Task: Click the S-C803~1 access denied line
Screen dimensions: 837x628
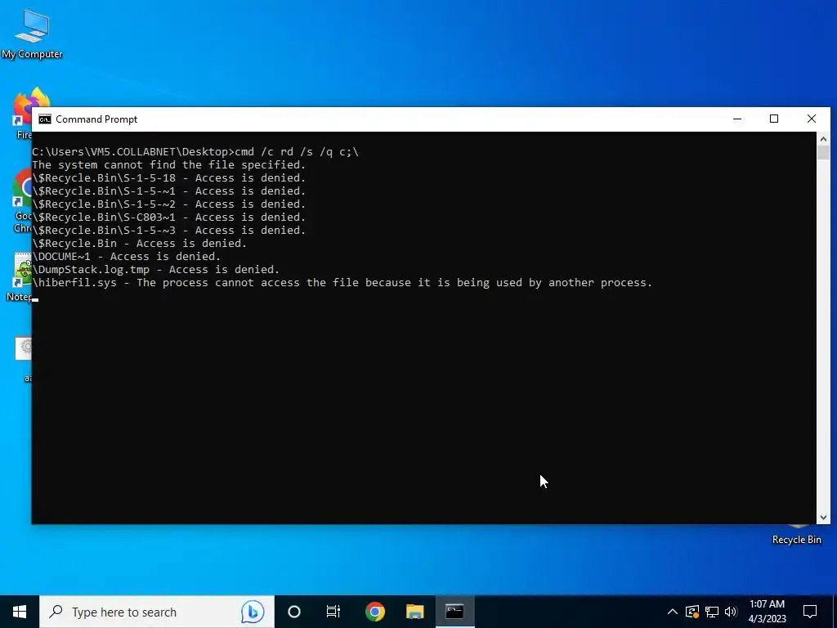Action: point(168,217)
